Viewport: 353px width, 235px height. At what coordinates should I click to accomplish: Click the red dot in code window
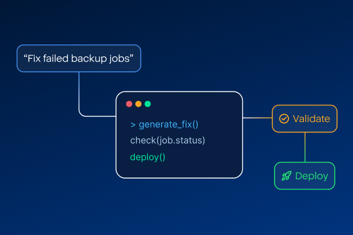pos(129,104)
